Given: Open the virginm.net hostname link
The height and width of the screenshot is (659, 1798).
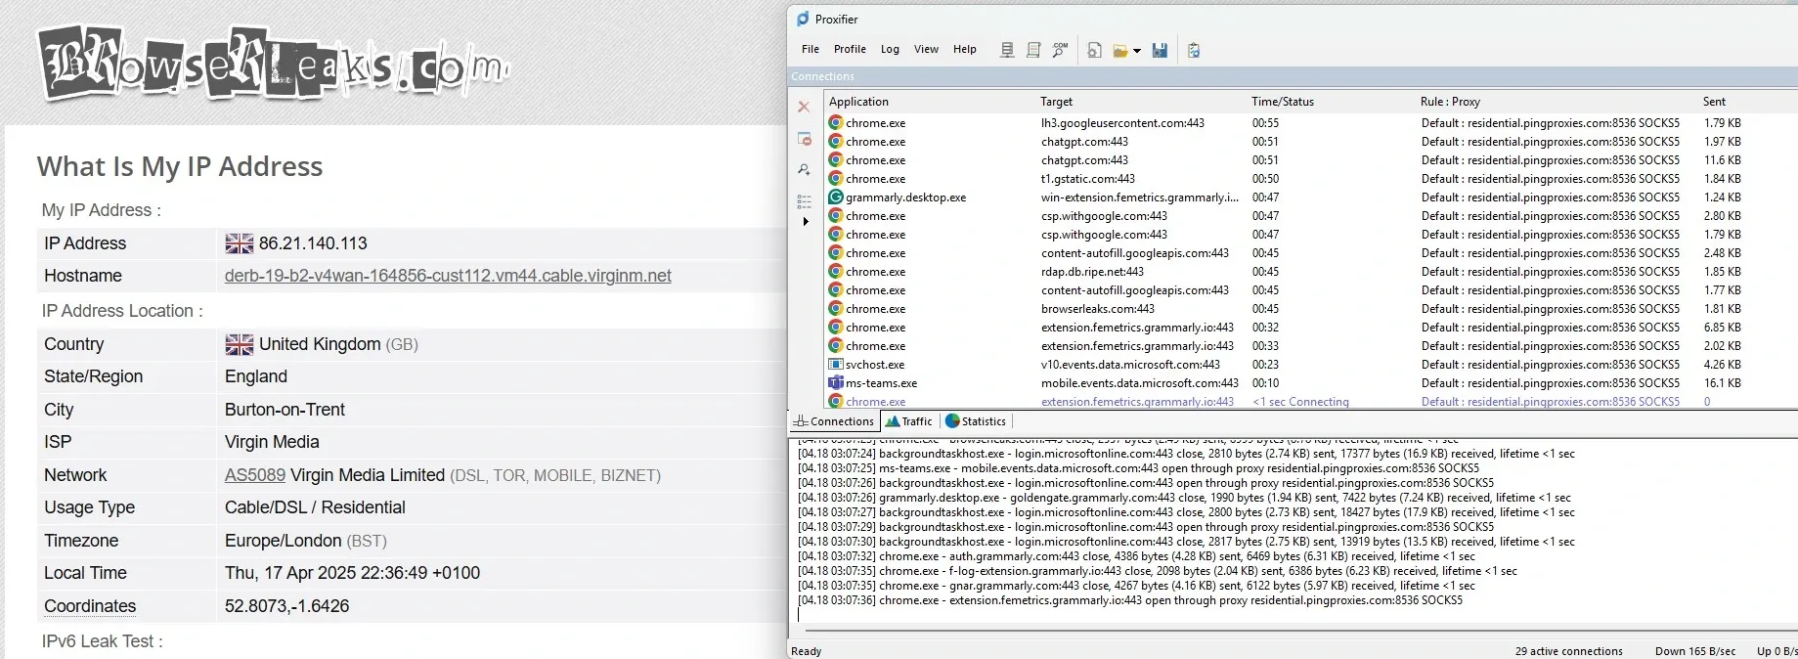Looking at the screenshot, I should point(448,276).
